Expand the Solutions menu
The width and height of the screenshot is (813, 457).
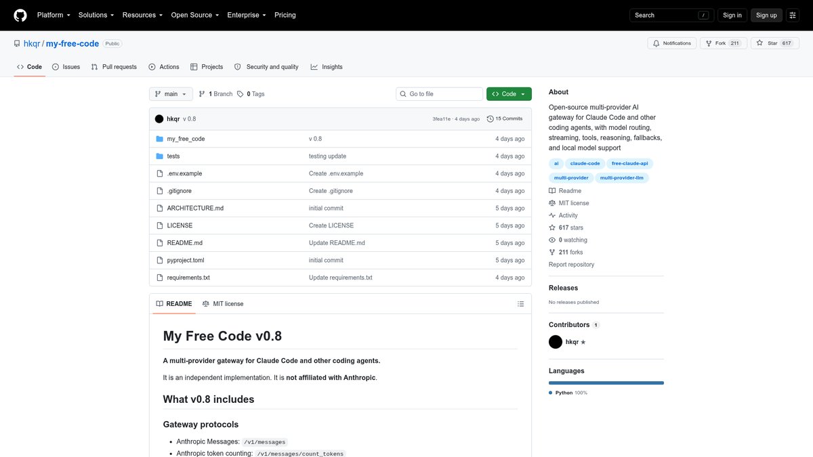pos(96,15)
